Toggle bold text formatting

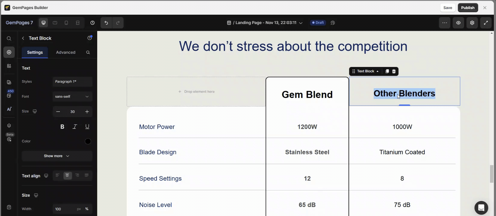(62, 127)
